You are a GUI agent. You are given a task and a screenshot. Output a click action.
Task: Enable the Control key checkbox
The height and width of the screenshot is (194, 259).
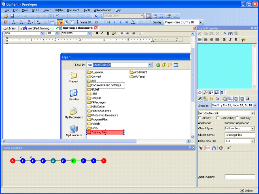point(218,118)
